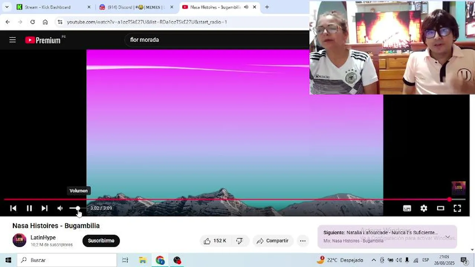Share the video with Compartir
475x267 pixels.
coord(273,241)
